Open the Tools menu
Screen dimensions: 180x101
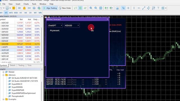coord(34,4)
